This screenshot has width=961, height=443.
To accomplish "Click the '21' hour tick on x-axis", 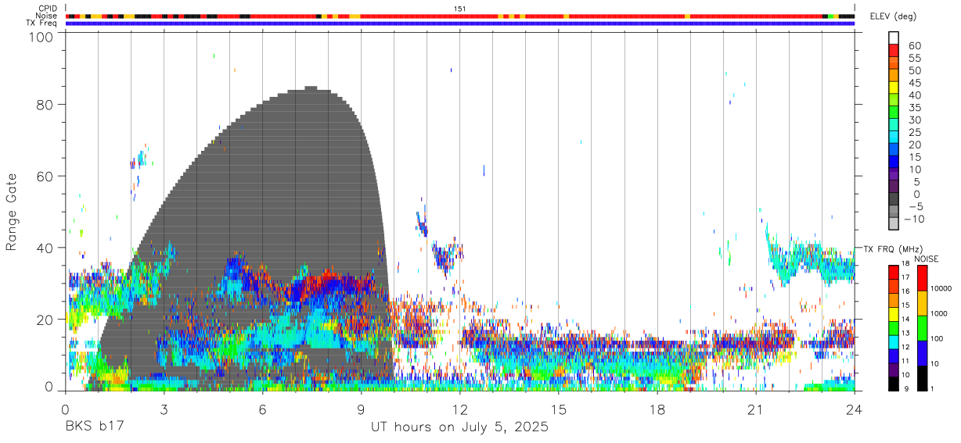I will point(756,409).
